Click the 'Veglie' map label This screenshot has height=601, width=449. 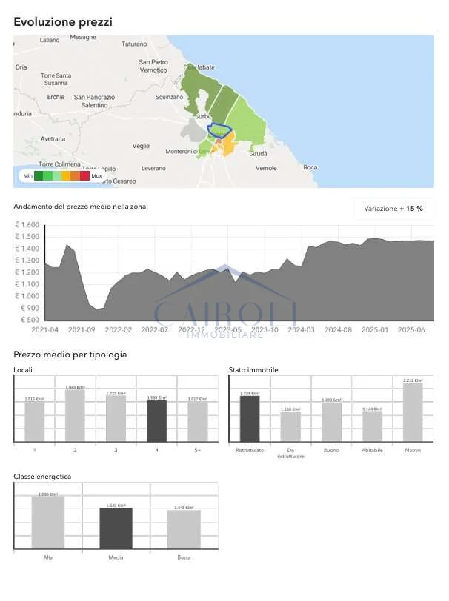(141, 146)
